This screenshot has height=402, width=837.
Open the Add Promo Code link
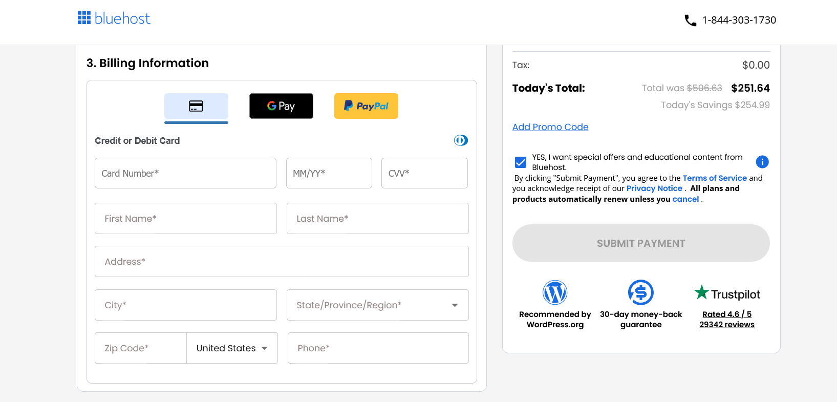550,127
